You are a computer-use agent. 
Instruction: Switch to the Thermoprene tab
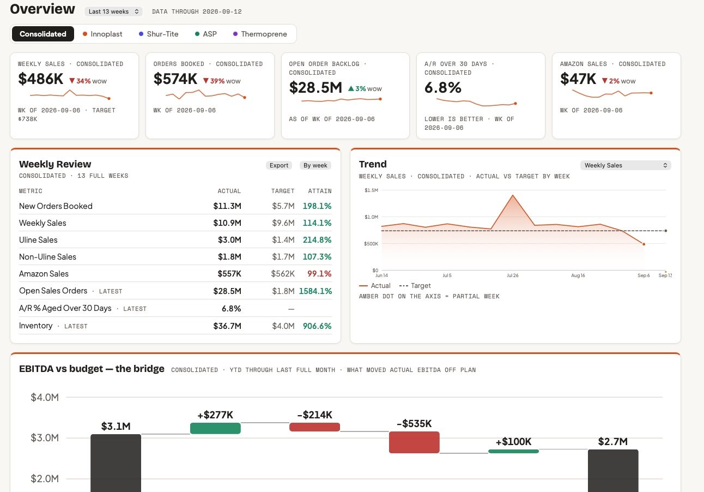260,34
